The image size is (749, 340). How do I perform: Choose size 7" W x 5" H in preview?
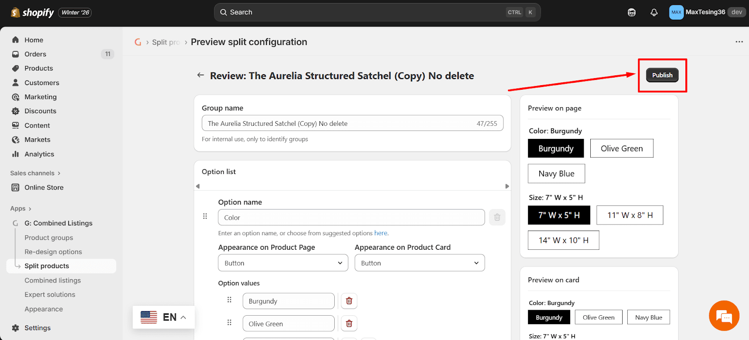(x=559, y=215)
